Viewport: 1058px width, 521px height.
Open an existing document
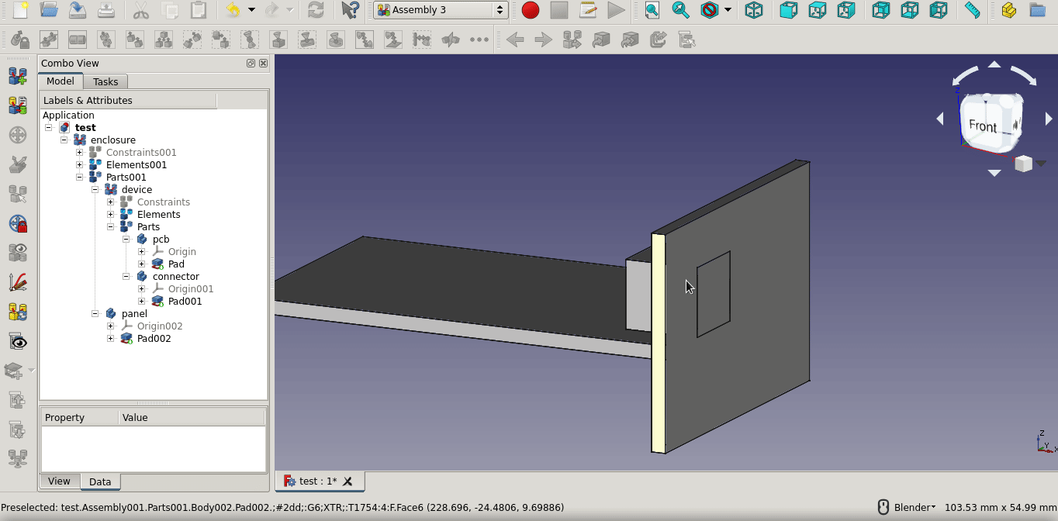49,10
